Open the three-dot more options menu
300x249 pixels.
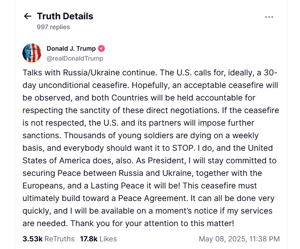click(x=269, y=17)
